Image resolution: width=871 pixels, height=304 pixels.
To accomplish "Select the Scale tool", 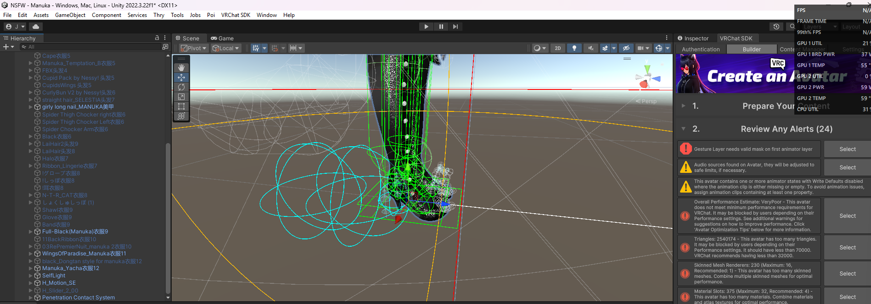I will point(181,97).
